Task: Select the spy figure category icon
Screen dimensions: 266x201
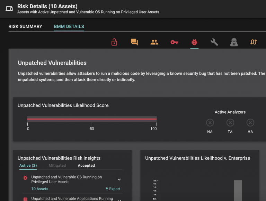Action: 234,42
